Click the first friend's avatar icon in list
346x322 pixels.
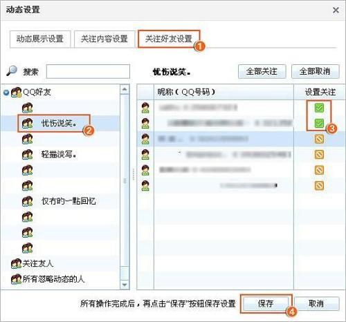tap(145, 108)
